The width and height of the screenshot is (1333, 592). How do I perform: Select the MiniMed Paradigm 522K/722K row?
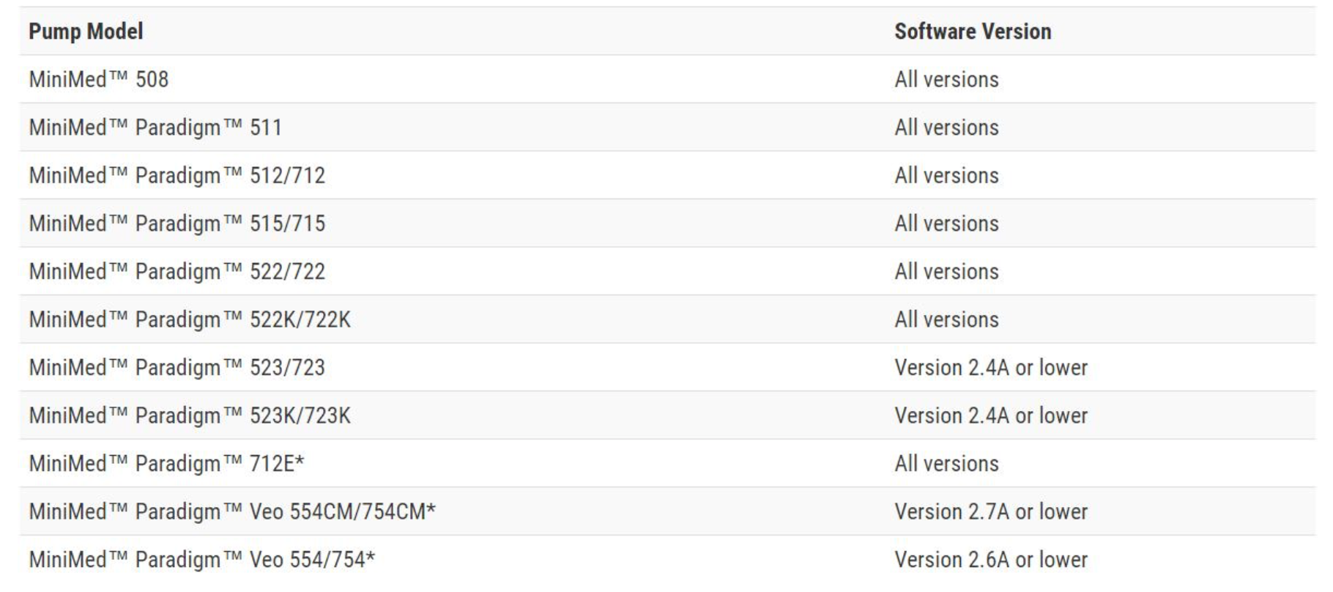coord(667,319)
